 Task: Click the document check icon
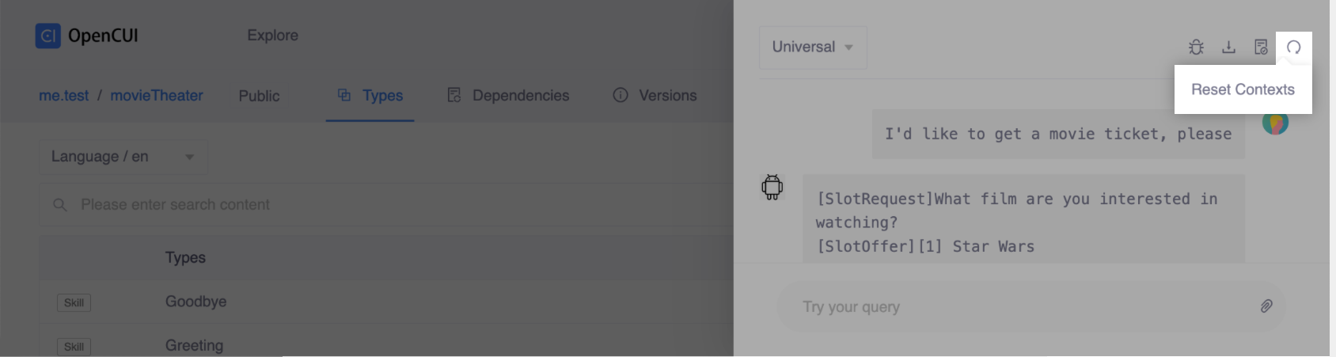(1261, 47)
